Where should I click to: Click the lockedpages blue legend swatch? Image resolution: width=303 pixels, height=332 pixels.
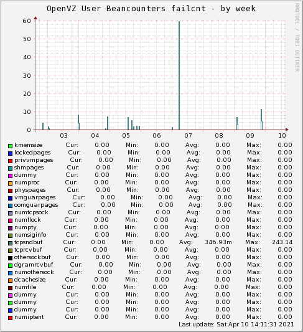pyautogui.click(x=10, y=153)
